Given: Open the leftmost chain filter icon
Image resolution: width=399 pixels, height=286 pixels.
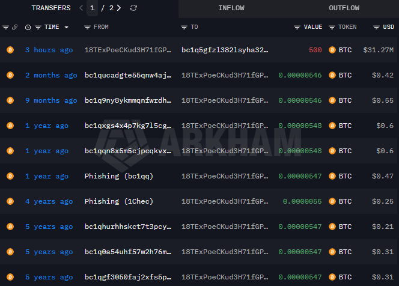Looking at the screenshot, I should coord(5,27).
